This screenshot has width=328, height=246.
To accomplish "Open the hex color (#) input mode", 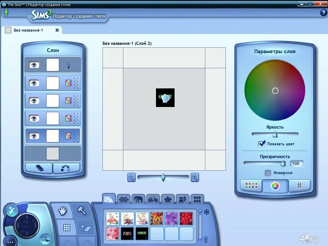I will (x=299, y=185).
